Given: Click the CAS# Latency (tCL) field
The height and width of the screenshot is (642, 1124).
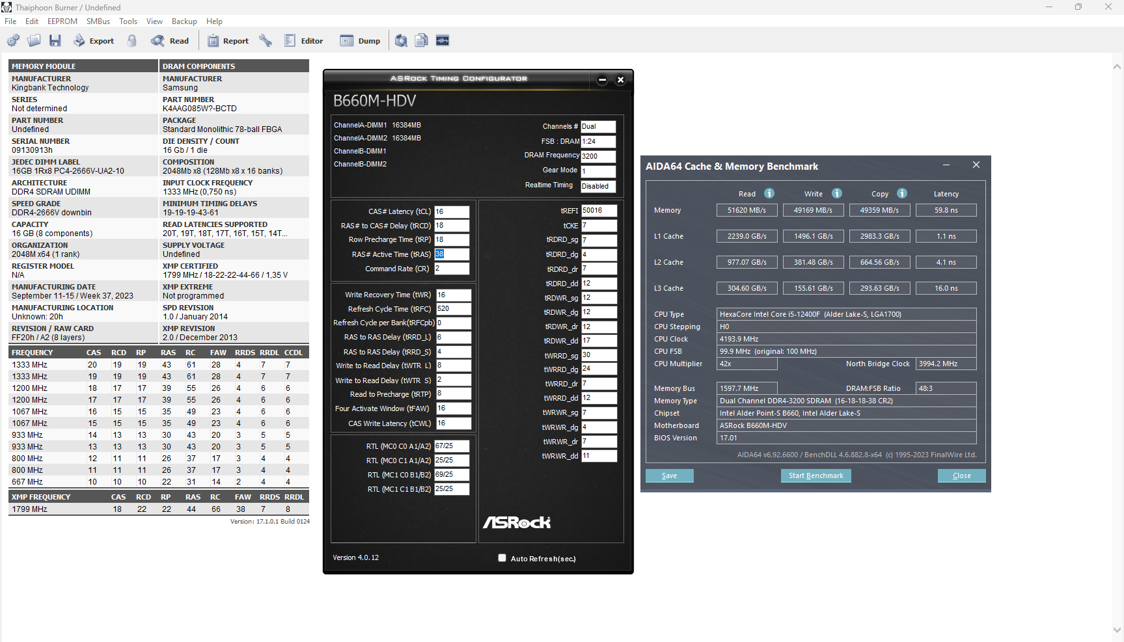Looking at the screenshot, I should pos(452,212).
